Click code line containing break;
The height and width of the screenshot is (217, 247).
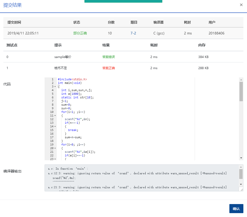tap(73, 130)
